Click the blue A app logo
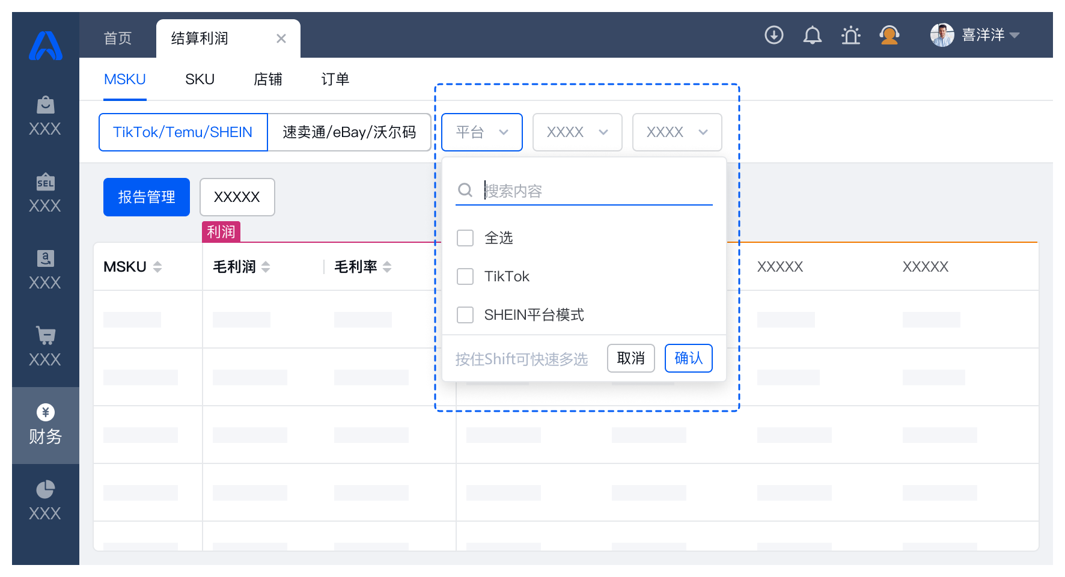 pyautogui.click(x=46, y=46)
